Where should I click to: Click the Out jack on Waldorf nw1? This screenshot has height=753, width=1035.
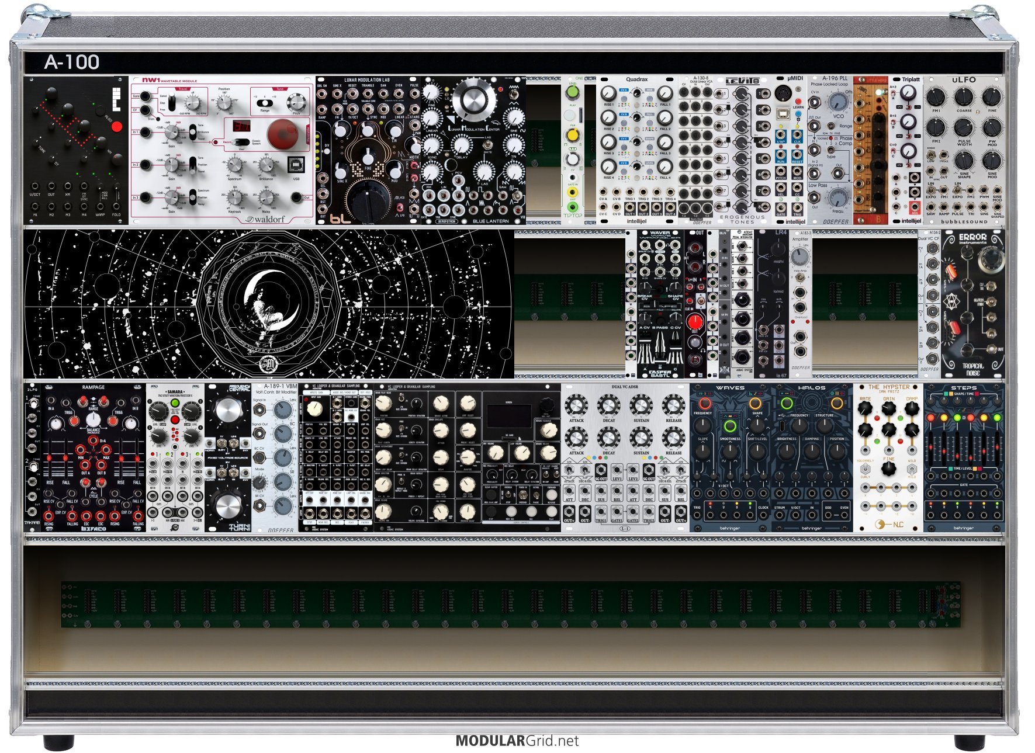[x=297, y=197]
